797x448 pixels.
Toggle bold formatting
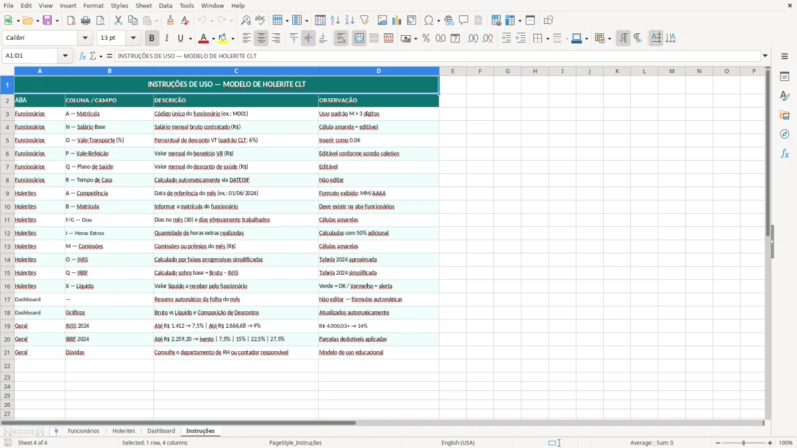coord(152,38)
